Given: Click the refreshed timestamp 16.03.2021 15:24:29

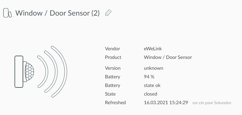Looking at the screenshot, I should click(166, 103).
